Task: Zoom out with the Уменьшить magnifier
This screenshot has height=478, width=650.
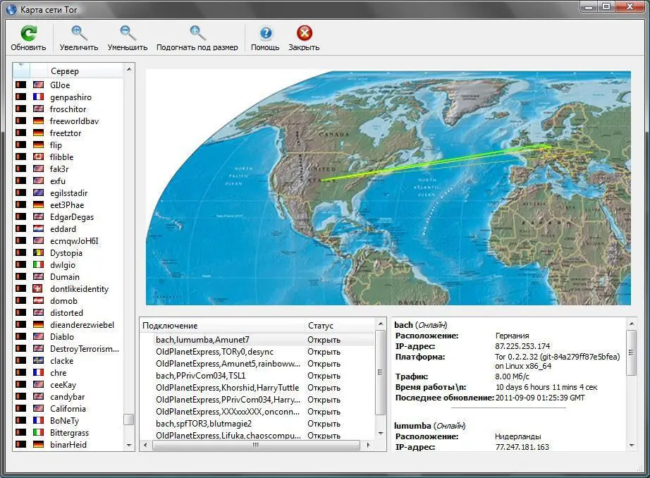Action: pyautogui.click(x=128, y=33)
